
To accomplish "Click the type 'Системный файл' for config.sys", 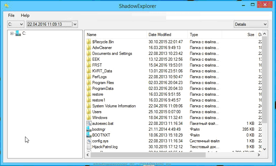I will tap(205, 141).
